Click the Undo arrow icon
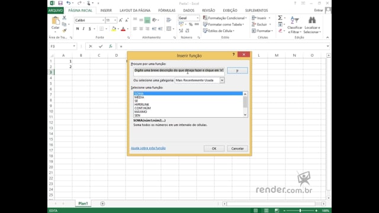Viewport: 379px width, 213px height. click(x=69, y=3)
